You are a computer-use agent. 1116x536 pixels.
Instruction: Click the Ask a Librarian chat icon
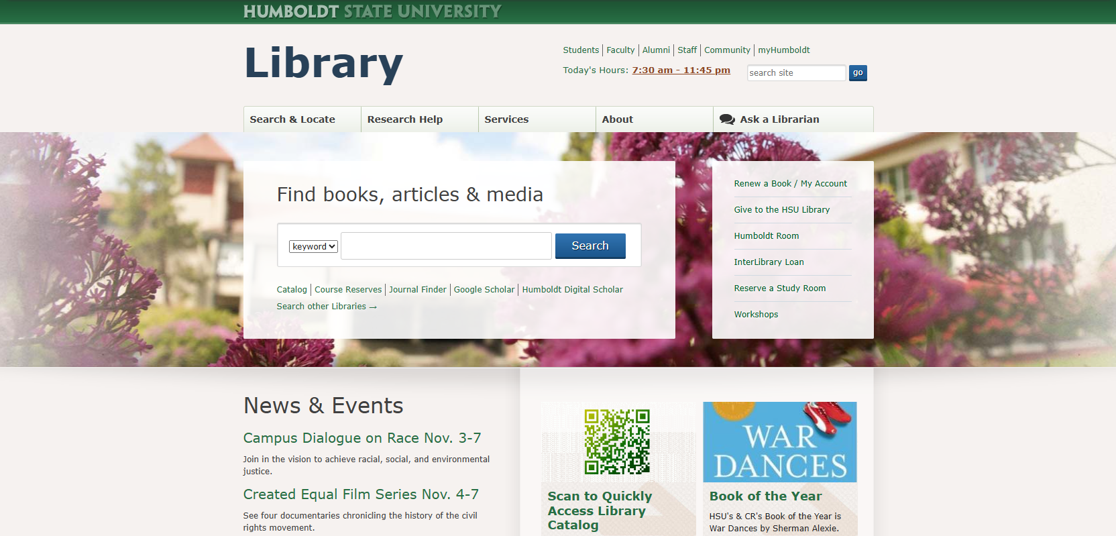pos(727,119)
